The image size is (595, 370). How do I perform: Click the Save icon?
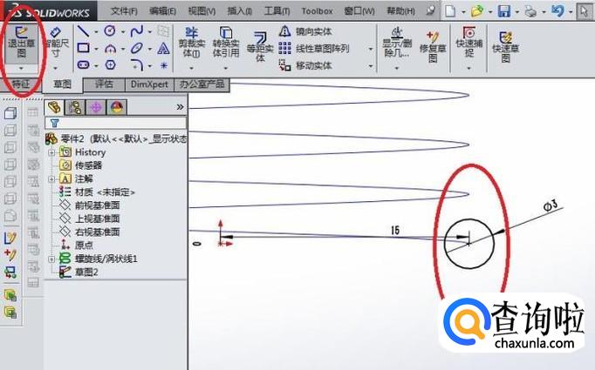504,11
